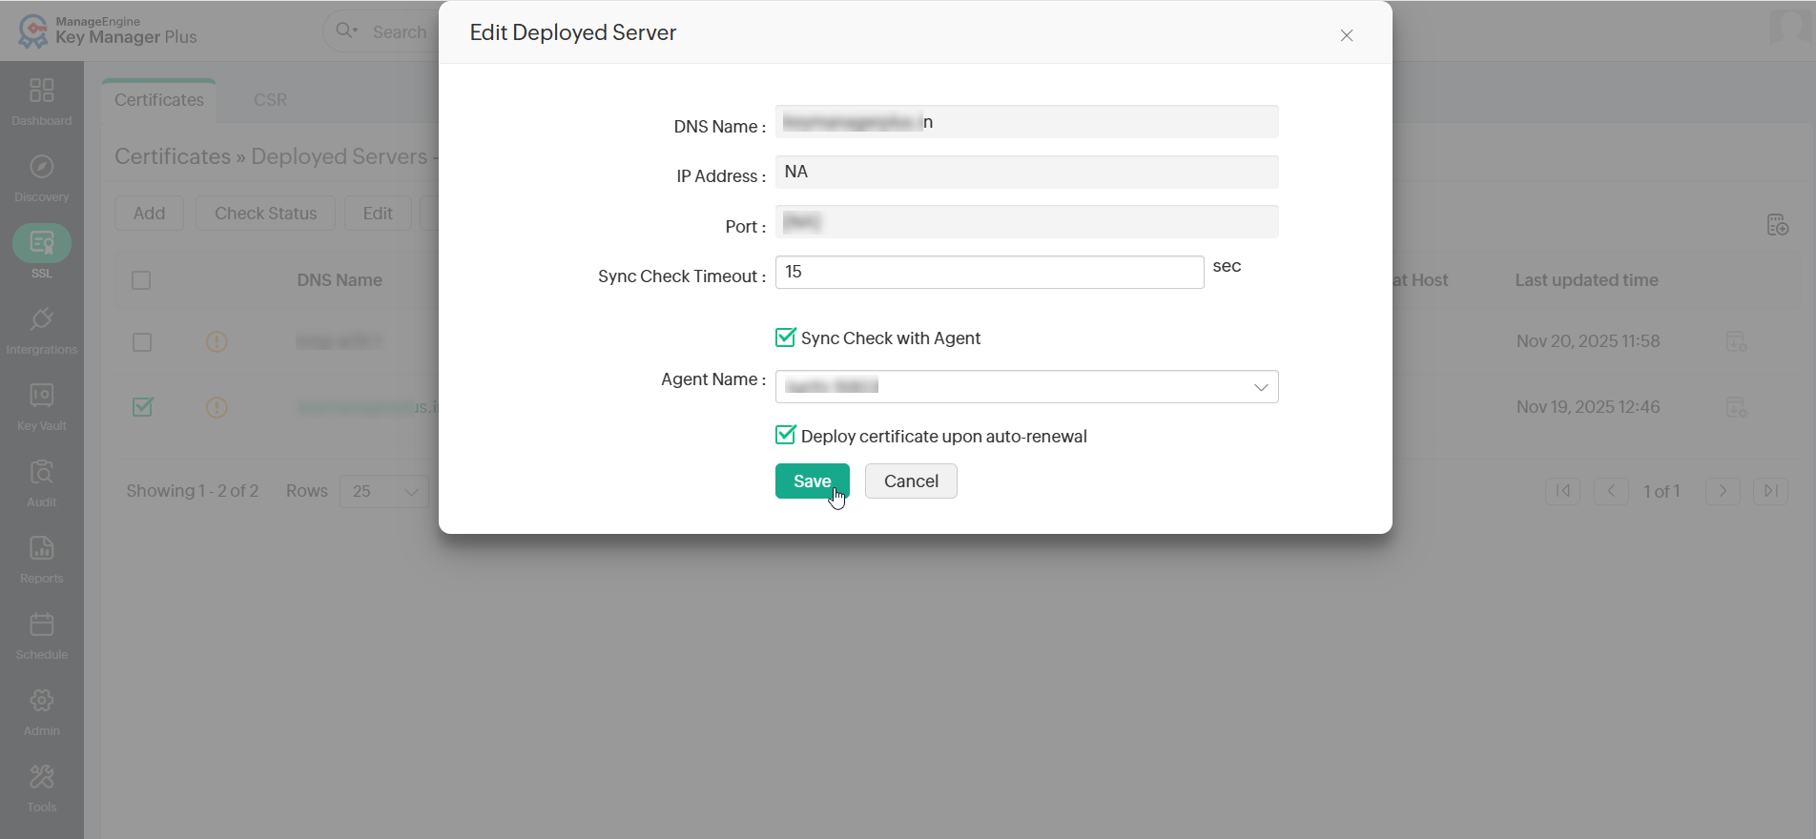This screenshot has height=839, width=1816.
Task: Expand the Agent Name dropdown
Action: pos(1026,387)
